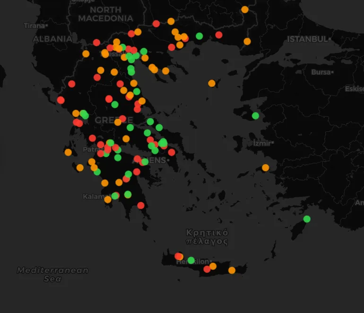Select the topmost orange marker in Bulgaria
364x313 pixels.
[245, 9]
